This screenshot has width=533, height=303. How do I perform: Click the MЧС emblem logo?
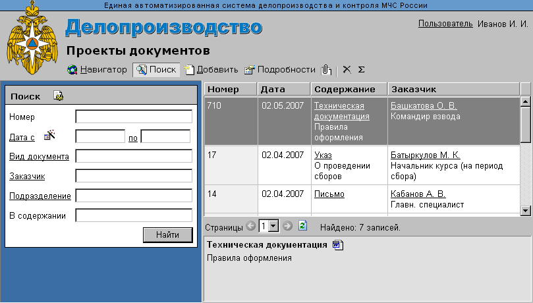32,38
